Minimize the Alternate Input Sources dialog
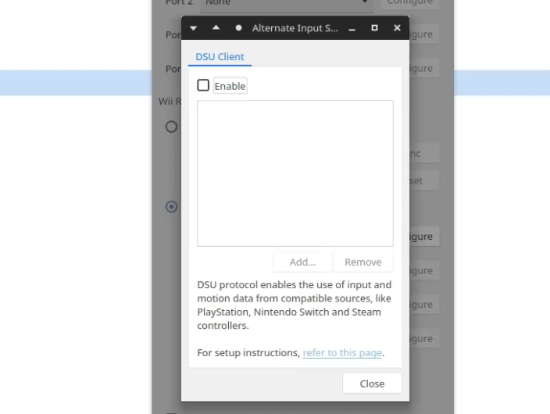This screenshot has height=414, width=550. click(352, 28)
